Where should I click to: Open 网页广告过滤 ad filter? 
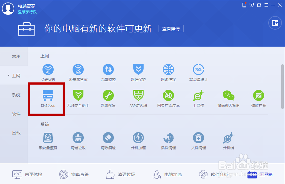coord(168,98)
